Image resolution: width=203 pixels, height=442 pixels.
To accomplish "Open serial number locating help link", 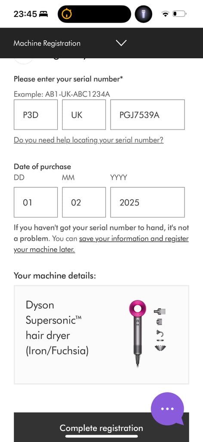I will [x=89, y=140].
